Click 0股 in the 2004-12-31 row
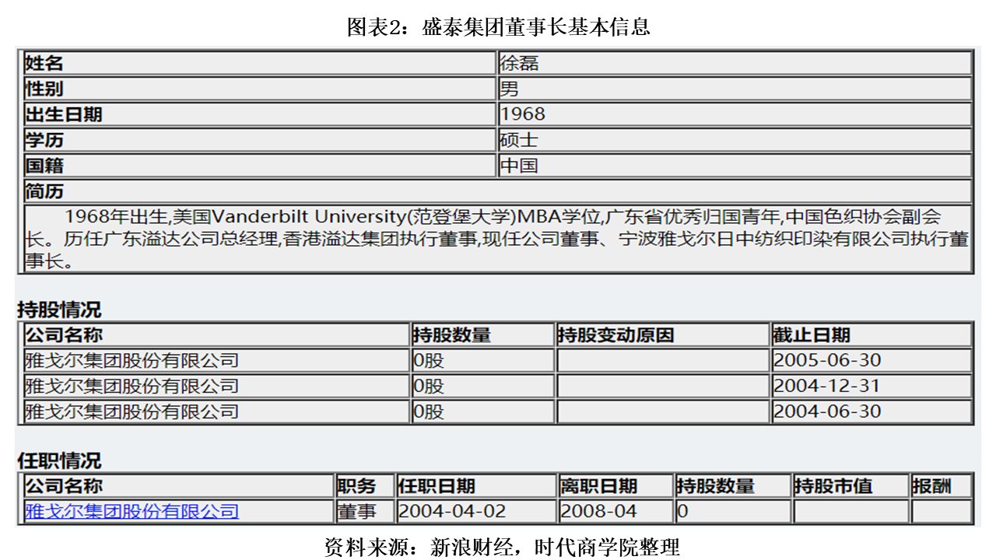The width and height of the screenshot is (996, 560). pyautogui.click(x=428, y=386)
